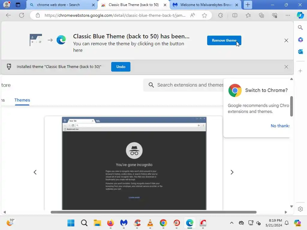Select the Themes tab in web store
This screenshot has height=230, width=307.
coord(22,100)
